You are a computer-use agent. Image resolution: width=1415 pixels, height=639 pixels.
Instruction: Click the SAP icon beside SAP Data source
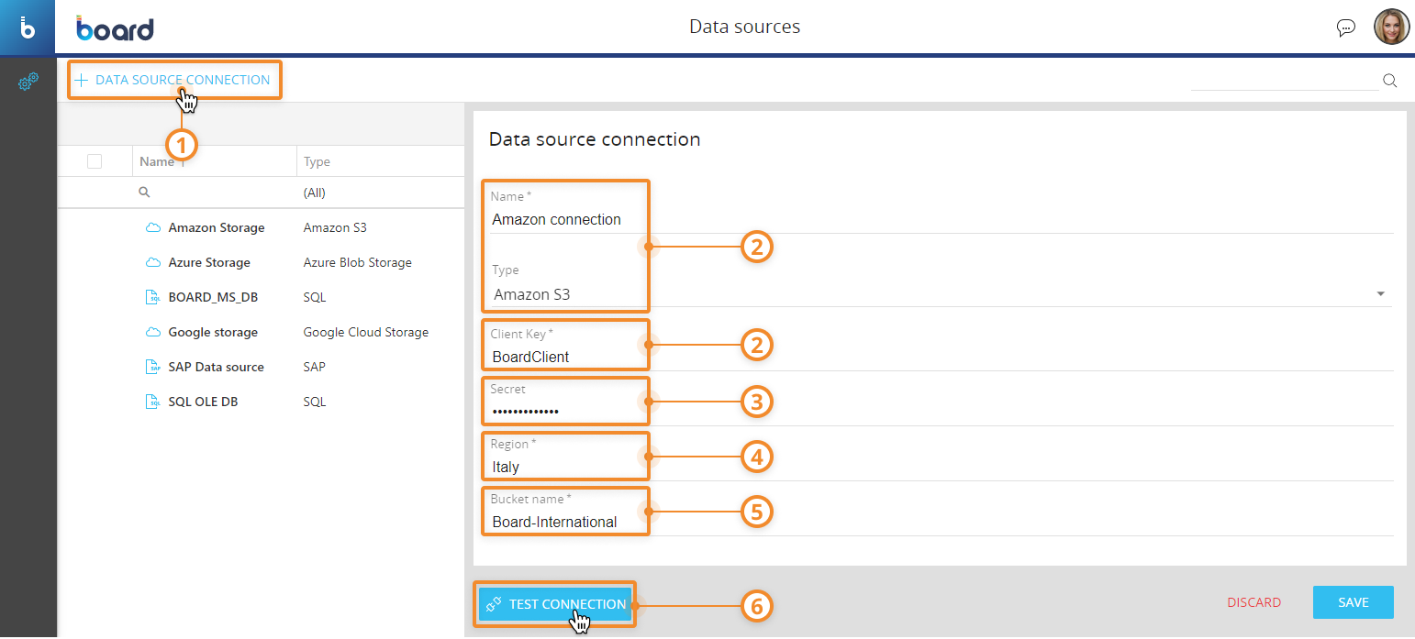153,367
